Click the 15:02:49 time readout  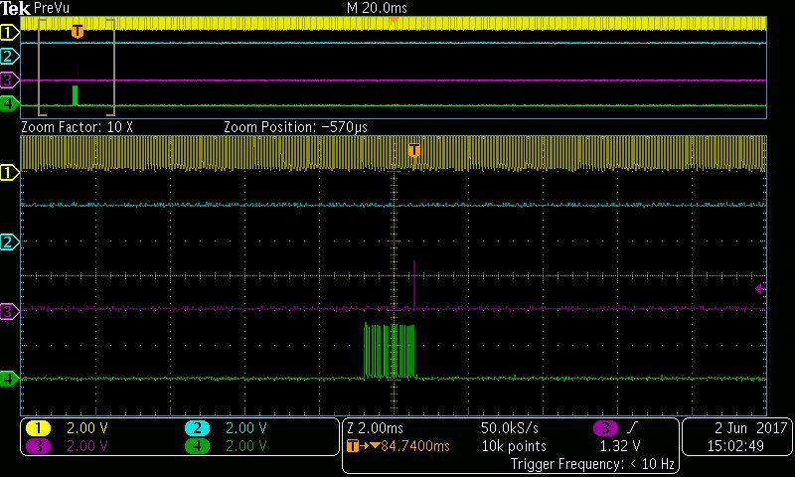click(735, 446)
